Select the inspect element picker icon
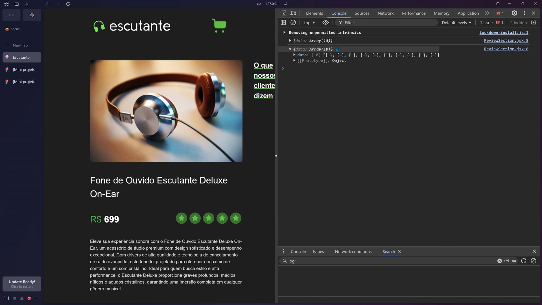This screenshot has width=542, height=305. click(x=283, y=13)
